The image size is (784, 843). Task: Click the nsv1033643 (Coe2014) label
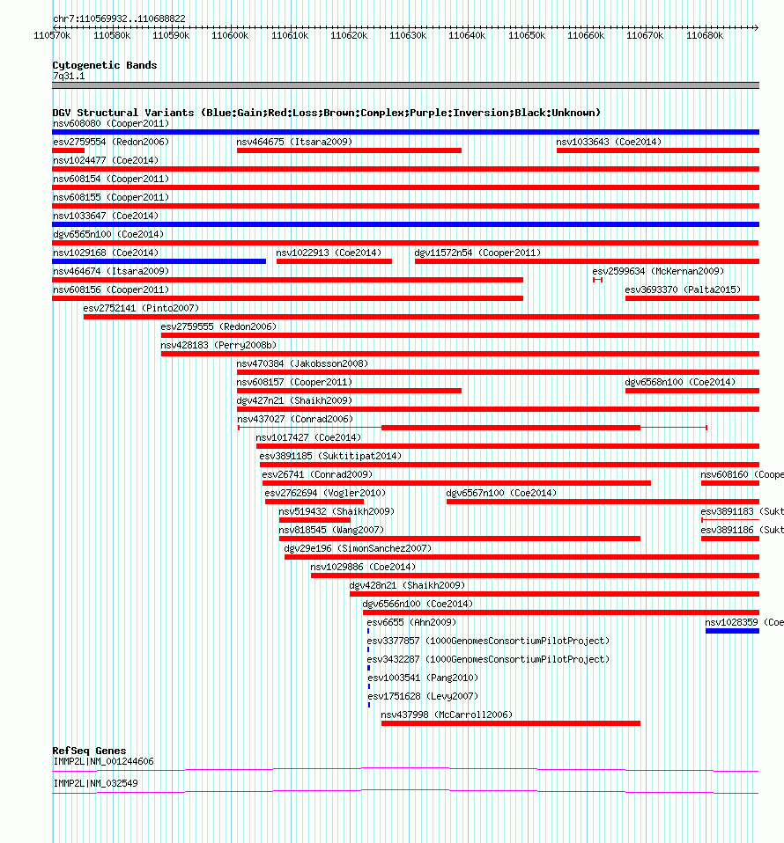click(x=609, y=142)
